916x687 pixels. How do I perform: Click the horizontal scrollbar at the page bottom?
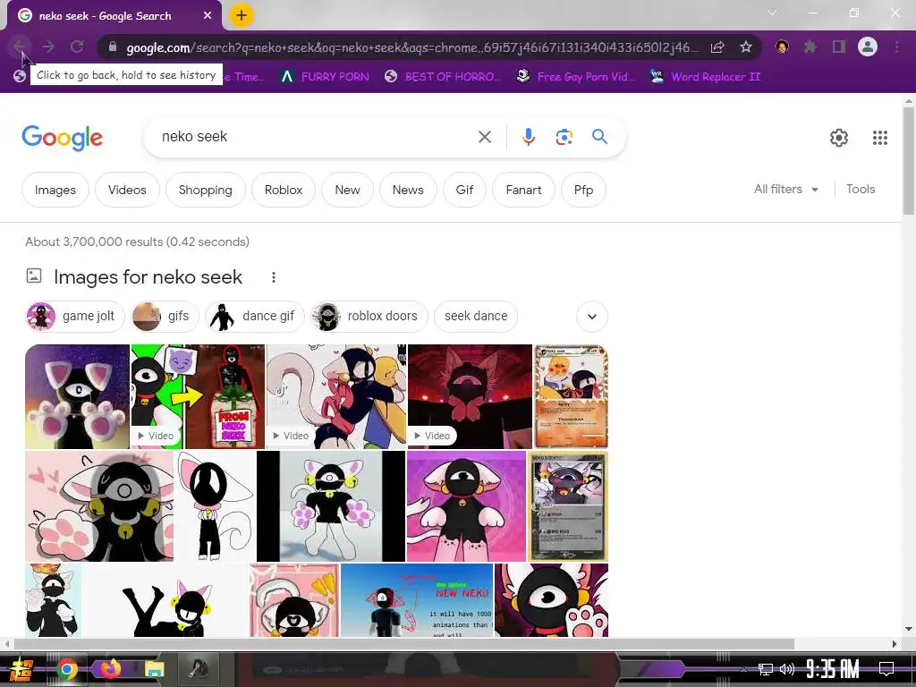[403, 644]
